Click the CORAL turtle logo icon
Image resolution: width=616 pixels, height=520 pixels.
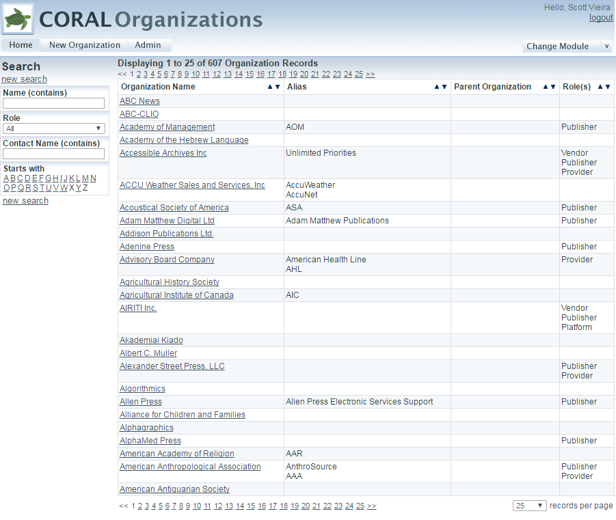[x=18, y=19]
